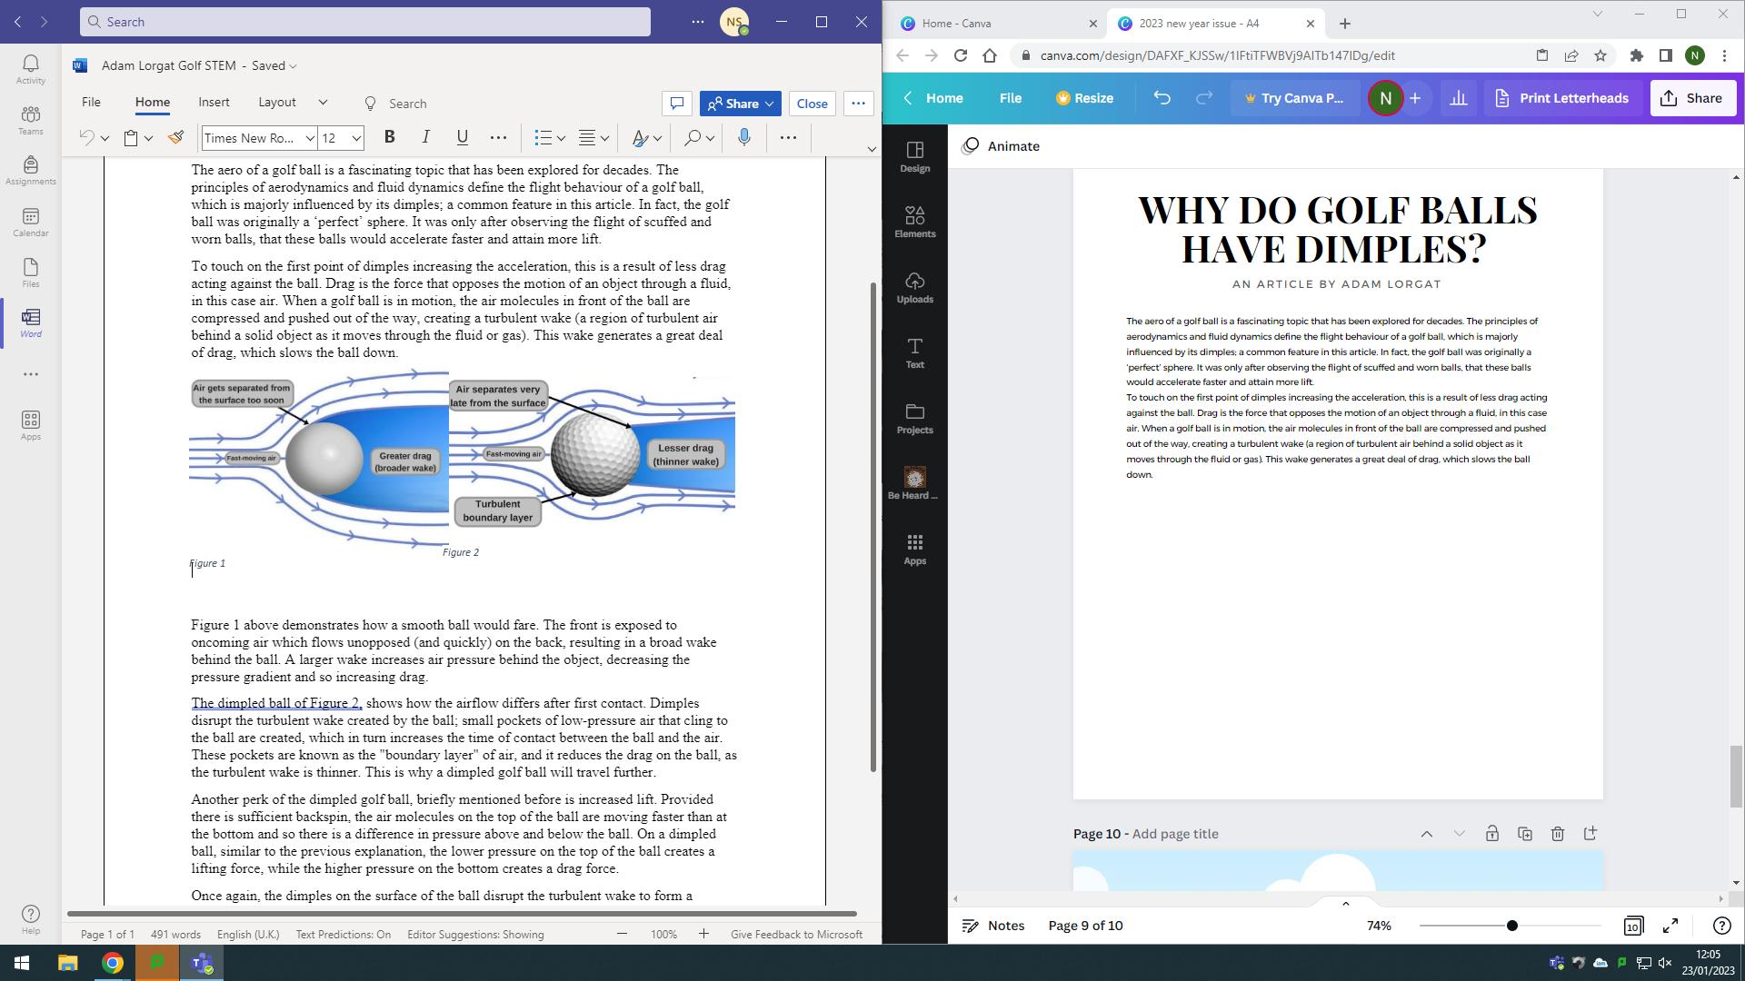Viewport: 1745px width, 981px height.
Task: Click the duplicate page icon
Action: click(1524, 834)
